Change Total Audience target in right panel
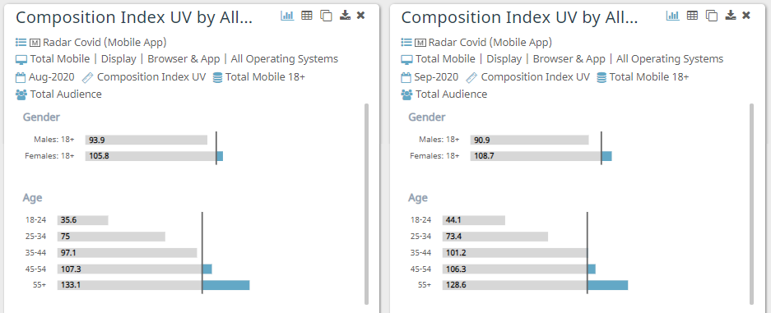Viewport: 771px width, 313px height. tap(444, 94)
